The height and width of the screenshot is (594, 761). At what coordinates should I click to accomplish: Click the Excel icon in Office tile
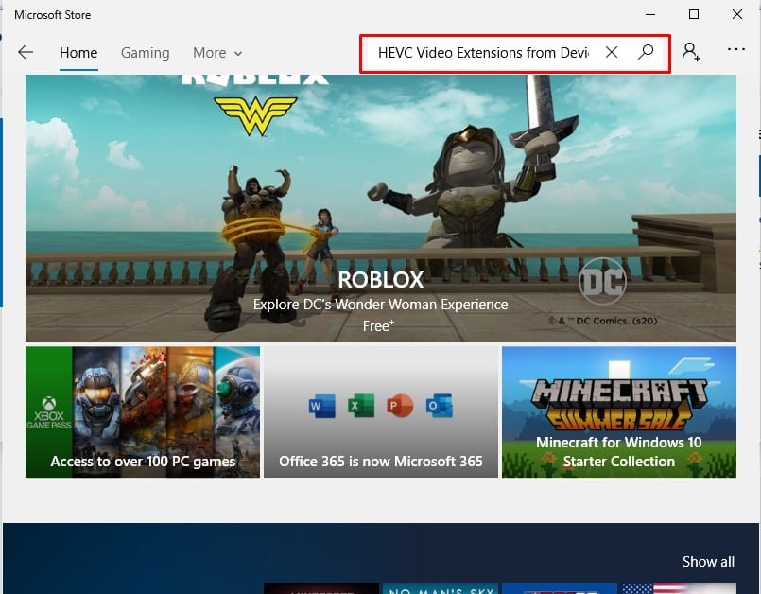361,406
